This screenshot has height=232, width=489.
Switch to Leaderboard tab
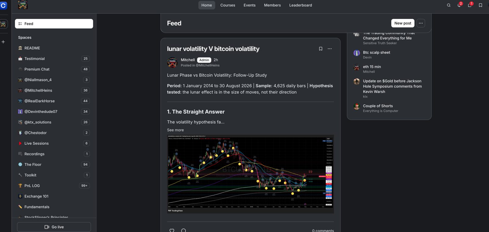pos(301,5)
